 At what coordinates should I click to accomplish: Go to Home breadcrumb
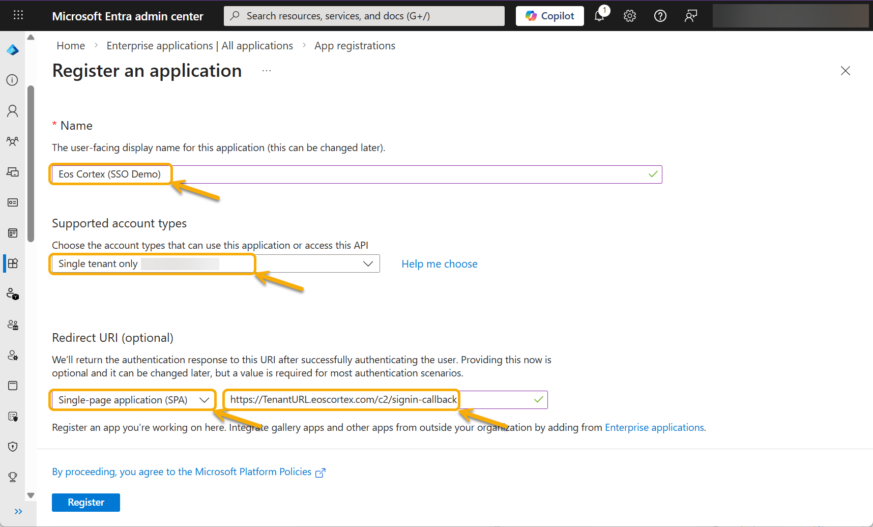click(x=71, y=46)
